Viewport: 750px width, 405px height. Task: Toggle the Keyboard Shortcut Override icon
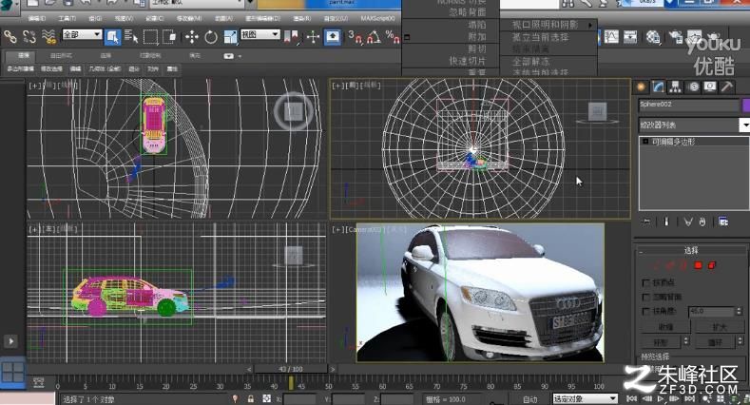coord(333,37)
